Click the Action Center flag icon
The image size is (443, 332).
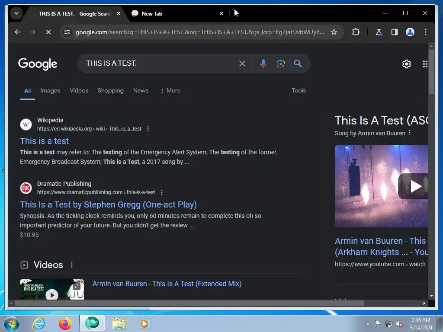pyautogui.click(x=378, y=324)
